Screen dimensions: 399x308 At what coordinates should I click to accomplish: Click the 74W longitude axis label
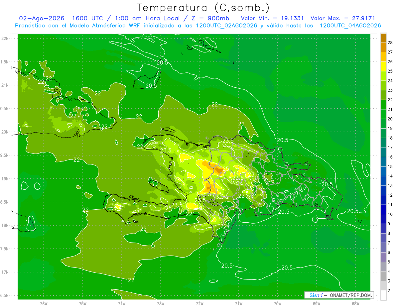[121, 303]
